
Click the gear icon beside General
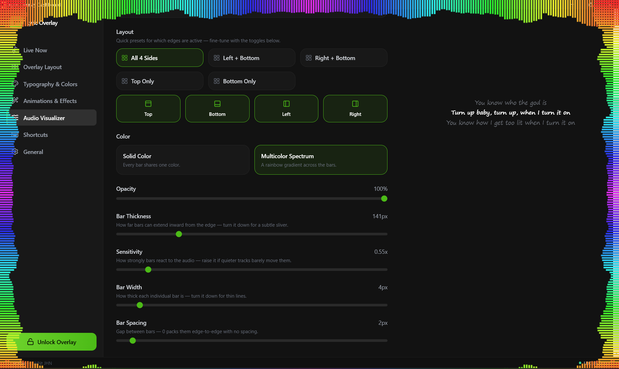pos(15,152)
